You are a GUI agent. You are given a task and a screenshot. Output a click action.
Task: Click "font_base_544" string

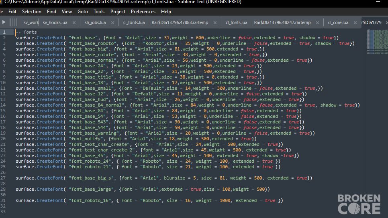pos(88,127)
